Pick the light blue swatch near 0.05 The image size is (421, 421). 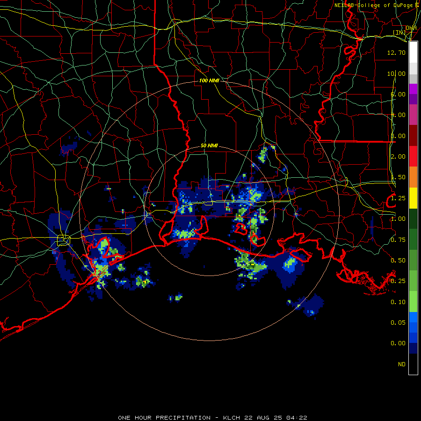click(413, 317)
